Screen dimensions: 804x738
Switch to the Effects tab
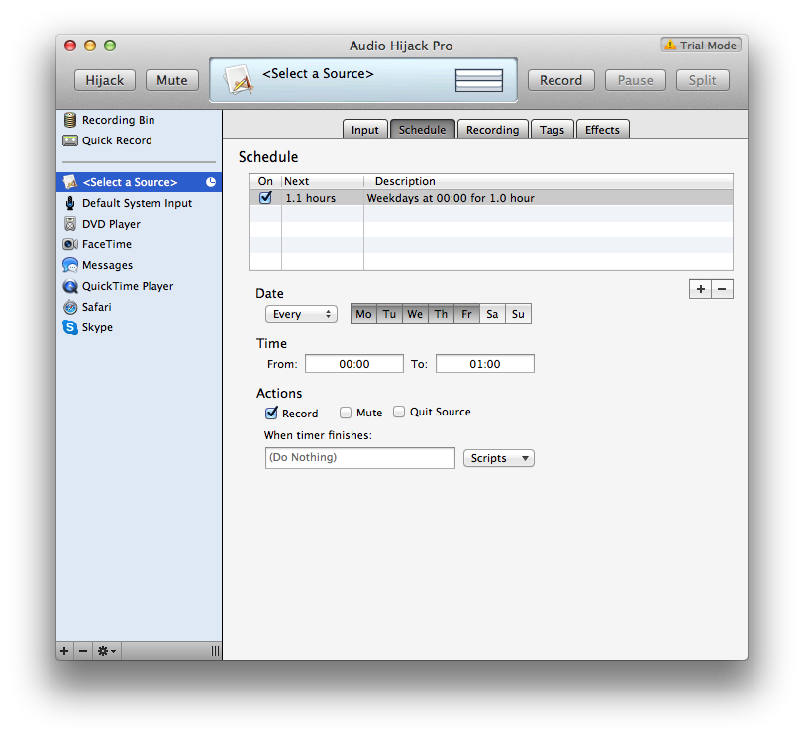pos(602,130)
